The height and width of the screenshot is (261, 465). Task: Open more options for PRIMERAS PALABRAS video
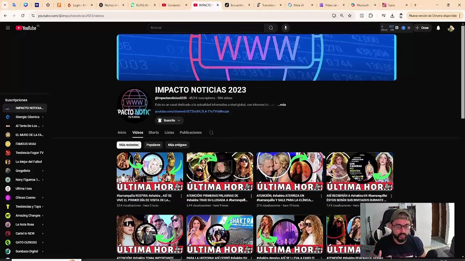(x=251, y=196)
